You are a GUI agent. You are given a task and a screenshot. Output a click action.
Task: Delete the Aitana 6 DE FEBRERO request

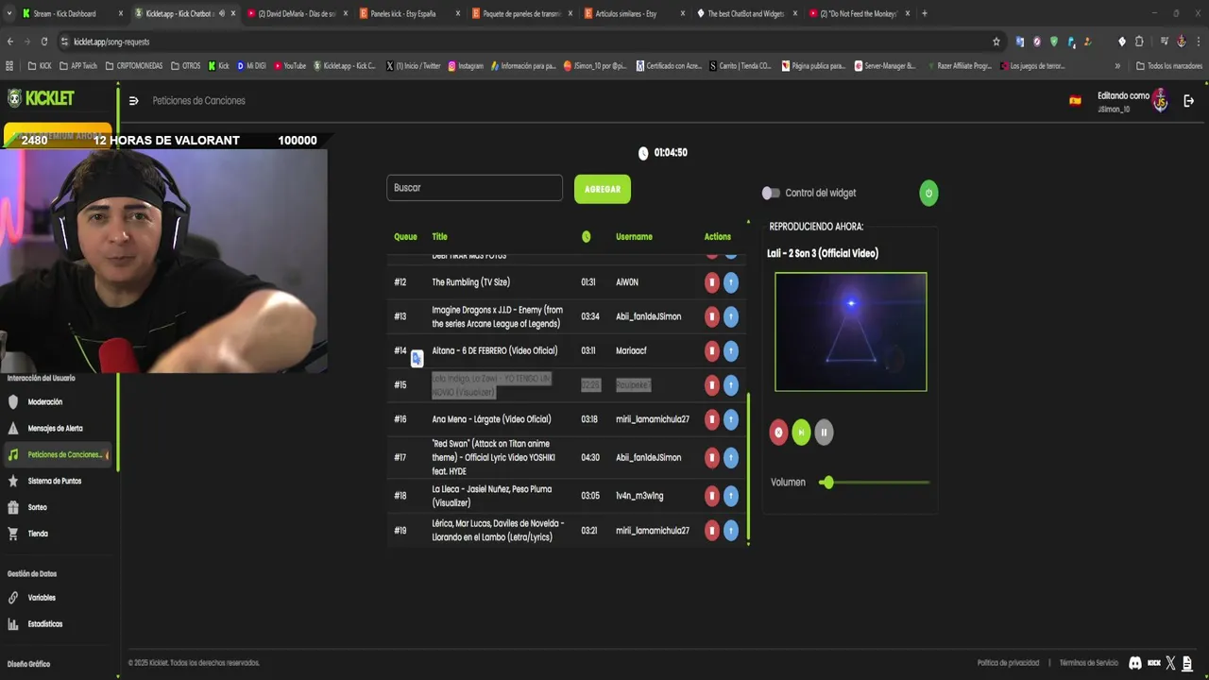click(712, 350)
